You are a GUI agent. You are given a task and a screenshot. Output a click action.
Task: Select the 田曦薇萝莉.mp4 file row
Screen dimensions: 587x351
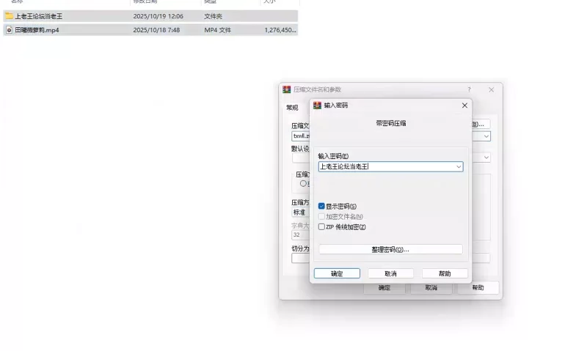(150, 30)
